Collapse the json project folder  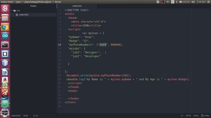click(12, 10)
